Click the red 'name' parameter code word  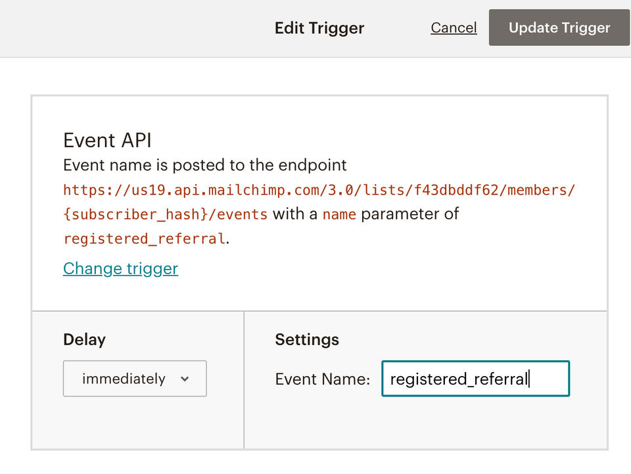coord(339,214)
